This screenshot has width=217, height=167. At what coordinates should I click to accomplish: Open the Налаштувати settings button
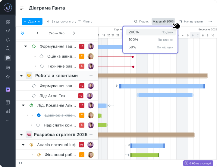191,22
